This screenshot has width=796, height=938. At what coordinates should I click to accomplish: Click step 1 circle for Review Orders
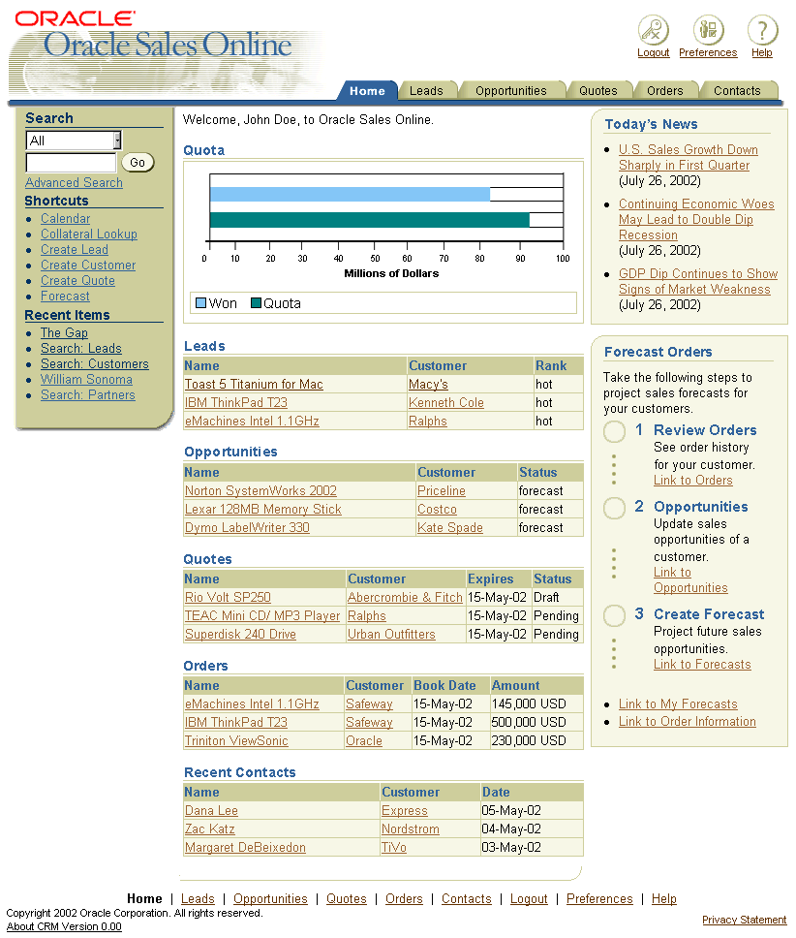(614, 431)
